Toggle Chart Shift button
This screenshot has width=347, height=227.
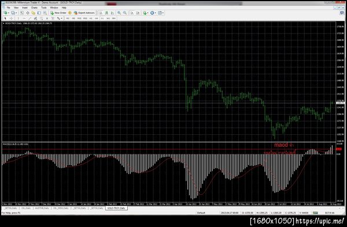tap(138, 13)
